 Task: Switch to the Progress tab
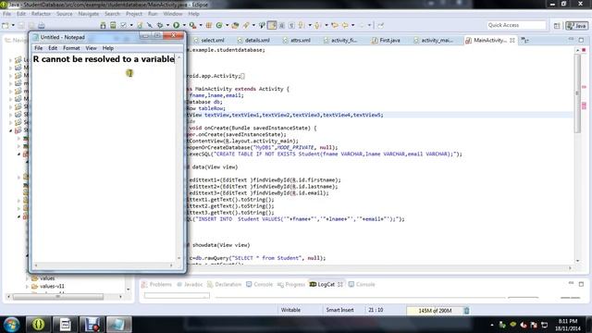tap(291, 284)
